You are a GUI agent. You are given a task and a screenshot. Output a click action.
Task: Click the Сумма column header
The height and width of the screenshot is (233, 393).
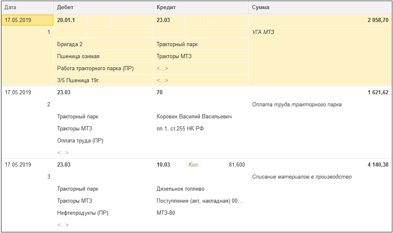coord(320,7)
